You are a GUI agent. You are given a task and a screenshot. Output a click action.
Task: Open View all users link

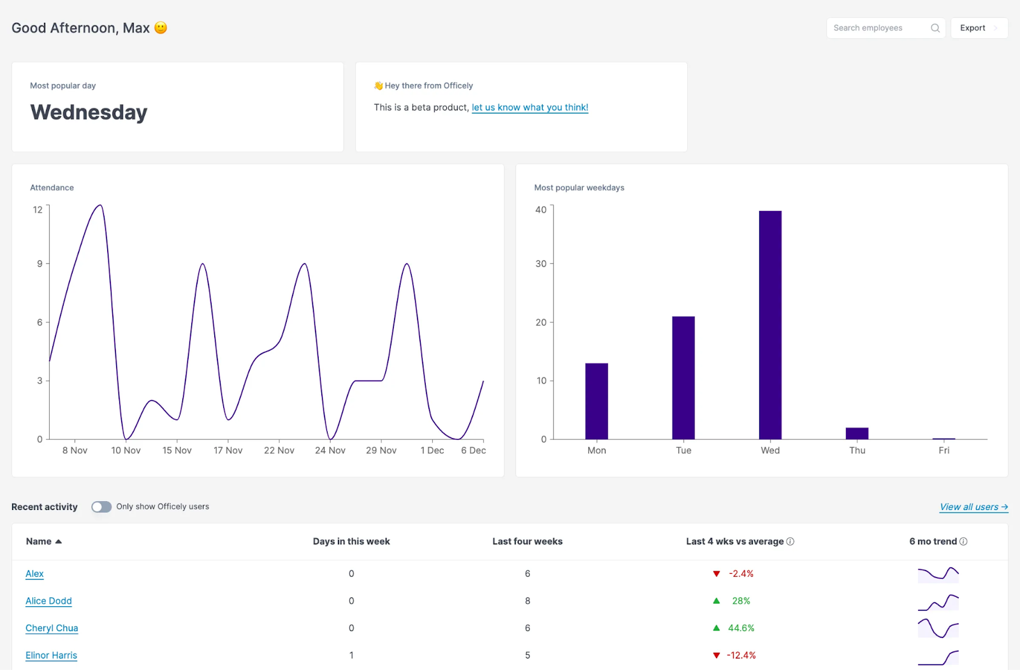973,507
